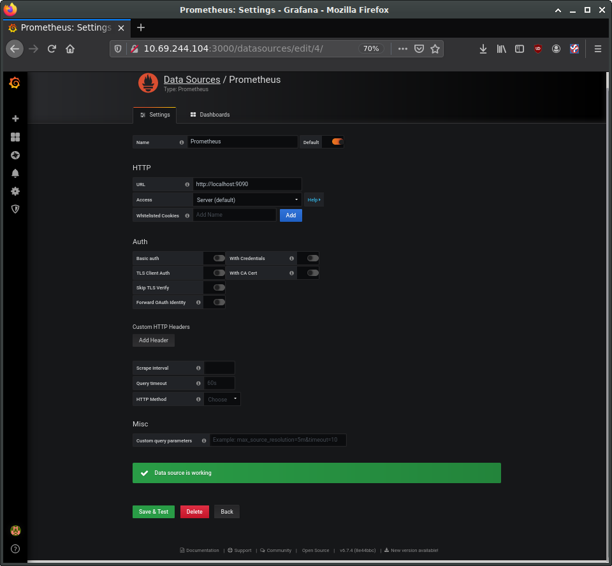Click the Add Header button
Viewport: 612px width, 566px height.
154,340
